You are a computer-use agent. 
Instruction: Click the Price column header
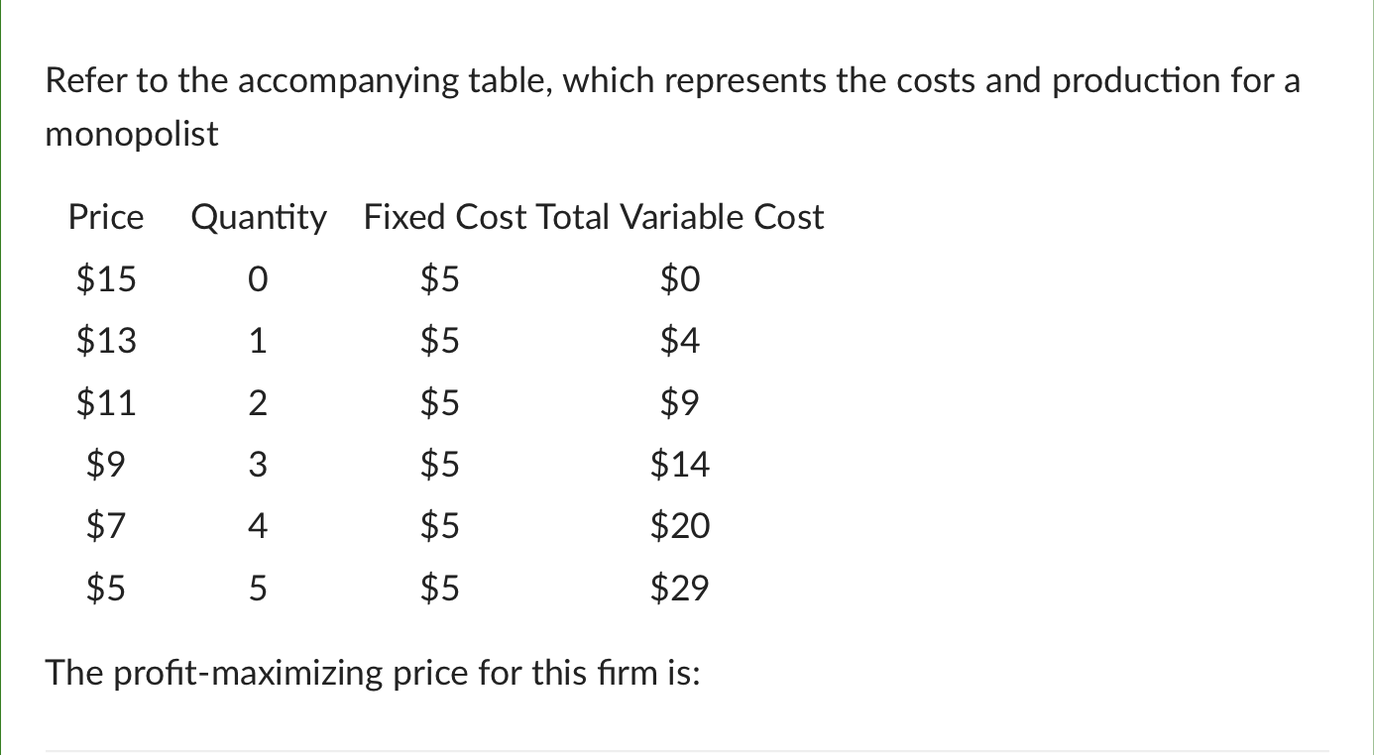pyautogui.click(x=106, y=217)
